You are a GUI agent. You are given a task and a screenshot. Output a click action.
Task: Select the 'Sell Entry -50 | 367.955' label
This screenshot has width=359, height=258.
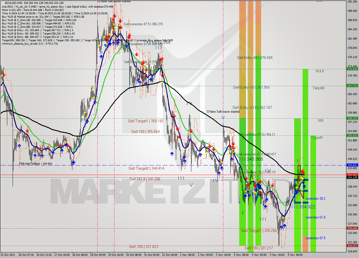[x=251, y=87]
